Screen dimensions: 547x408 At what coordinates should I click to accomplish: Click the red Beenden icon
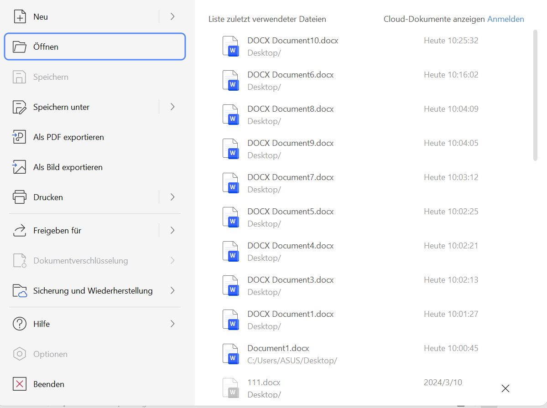pyautogui.click(x=20, y=384)
